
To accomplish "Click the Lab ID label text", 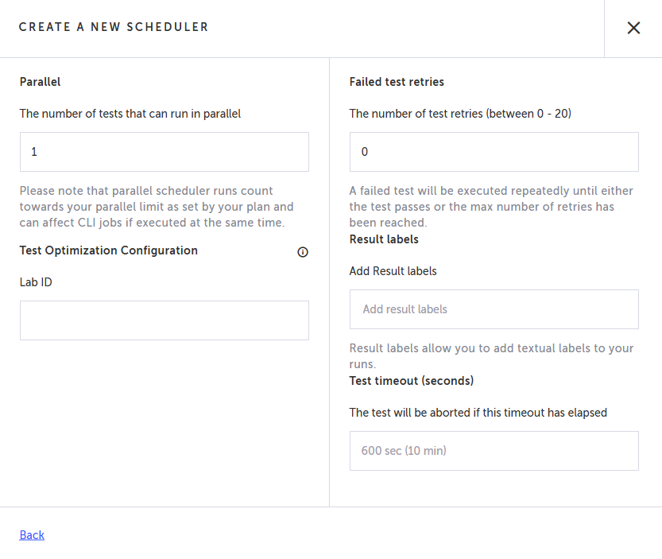I will 36,282.
